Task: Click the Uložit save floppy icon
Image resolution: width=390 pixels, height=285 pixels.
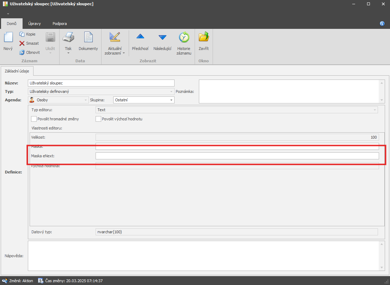Action: (50, 37)
